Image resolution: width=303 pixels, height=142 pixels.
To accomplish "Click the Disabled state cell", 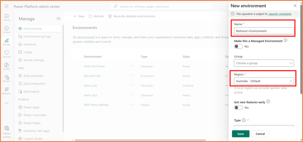I will click(188, 86).
